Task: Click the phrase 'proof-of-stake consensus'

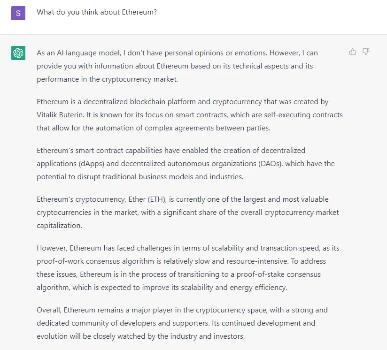Action: (279, 274)
